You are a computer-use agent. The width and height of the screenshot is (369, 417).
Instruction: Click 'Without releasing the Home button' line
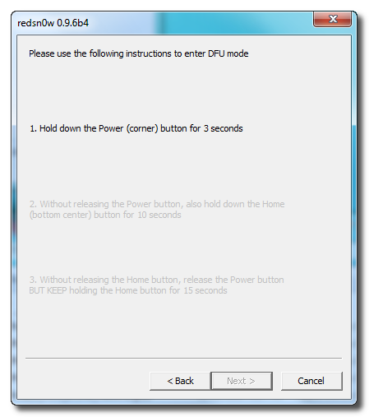[x=156, y=280]
